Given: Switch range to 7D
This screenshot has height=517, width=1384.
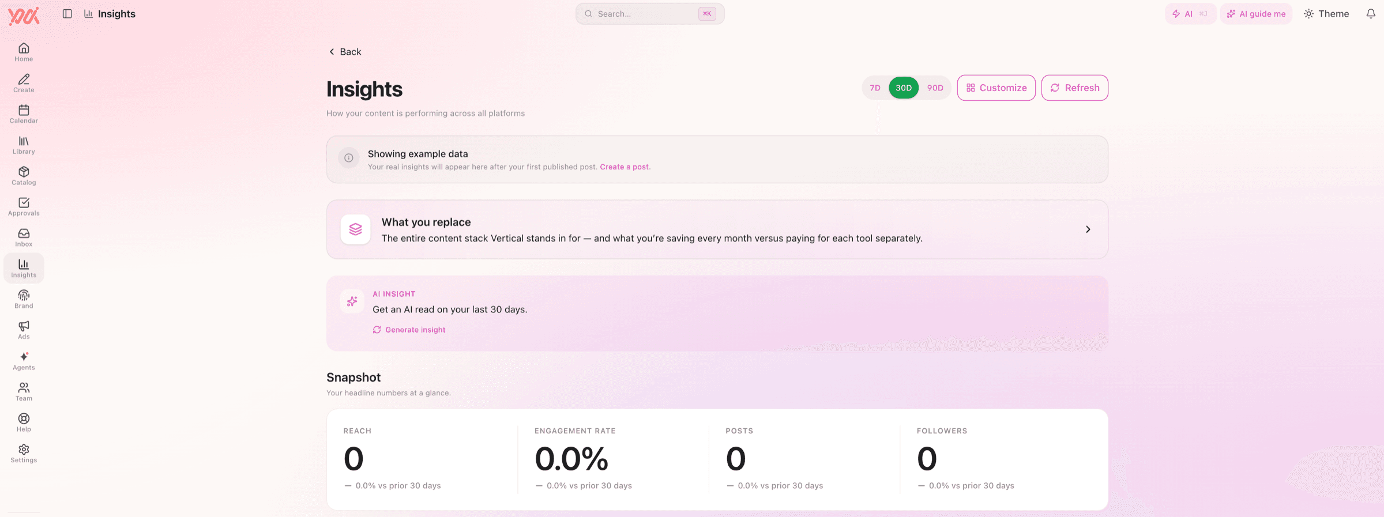Looking at the screenshot, I should 875,88.
